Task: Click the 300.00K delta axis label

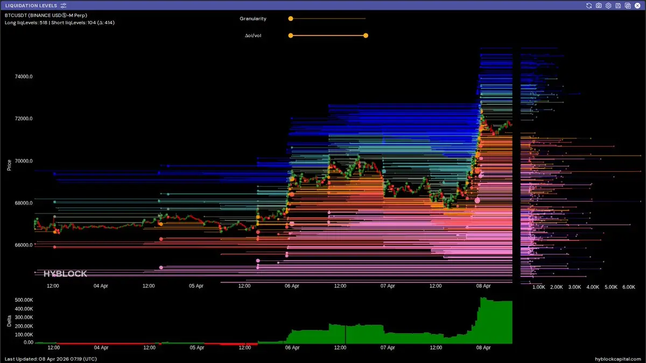Action: 24,317
